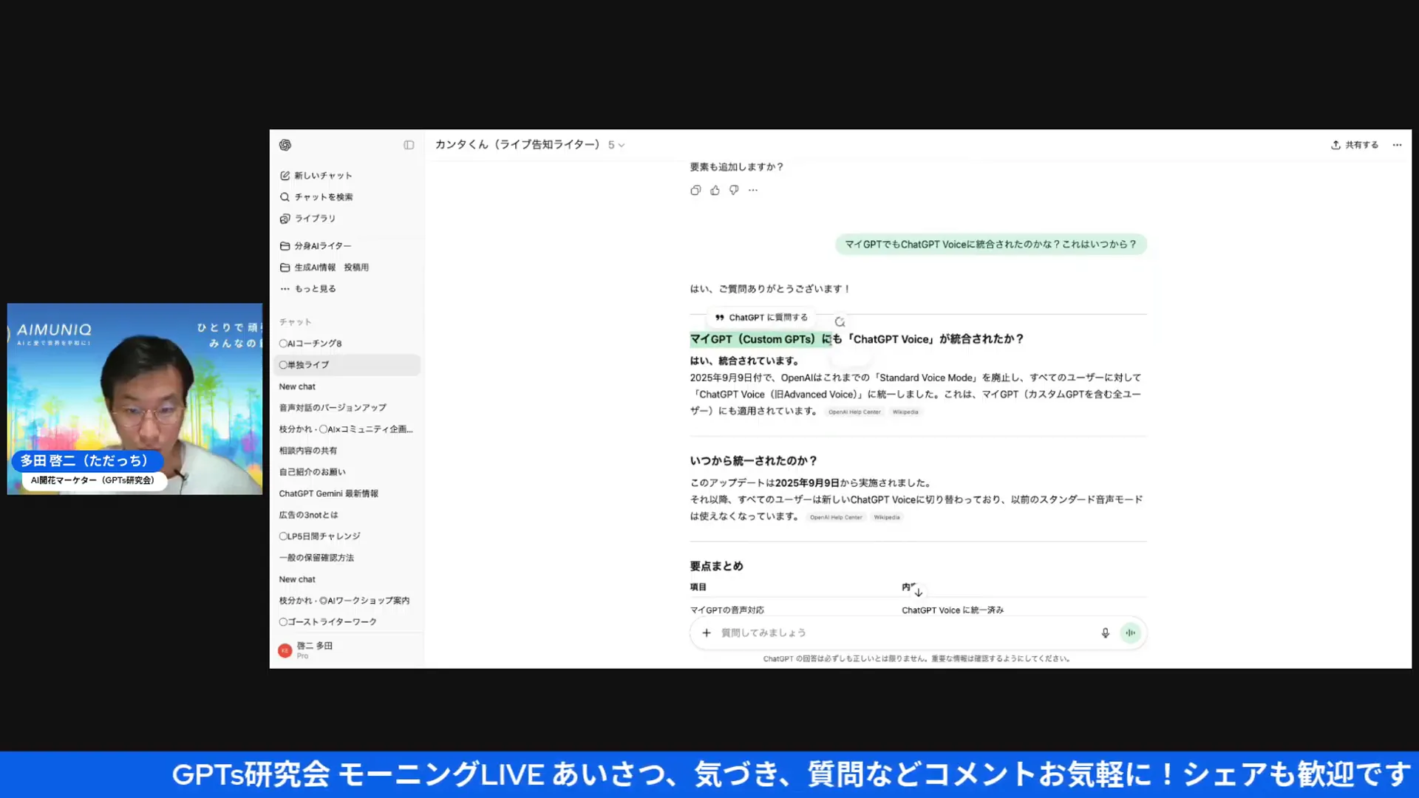Open the 一般の保留確認方法 chat

click(x=347, y=557)
